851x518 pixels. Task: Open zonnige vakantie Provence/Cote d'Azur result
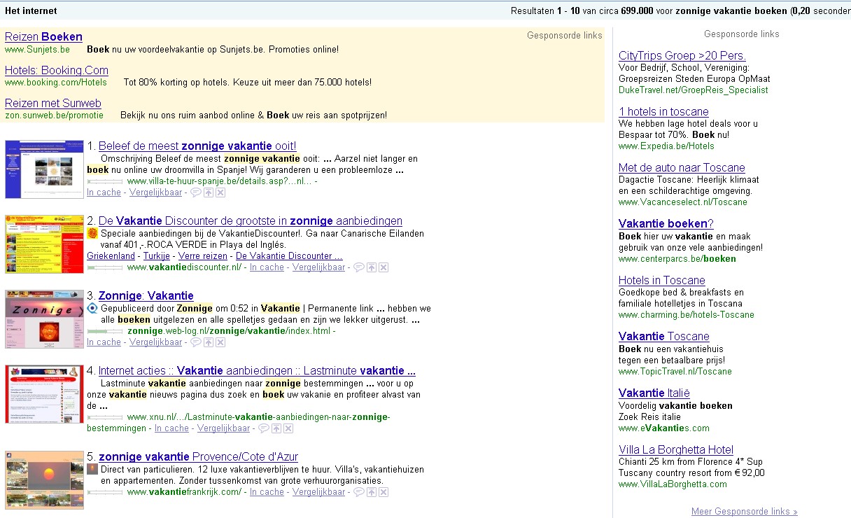pyautogui.click(x=199, y=456)
